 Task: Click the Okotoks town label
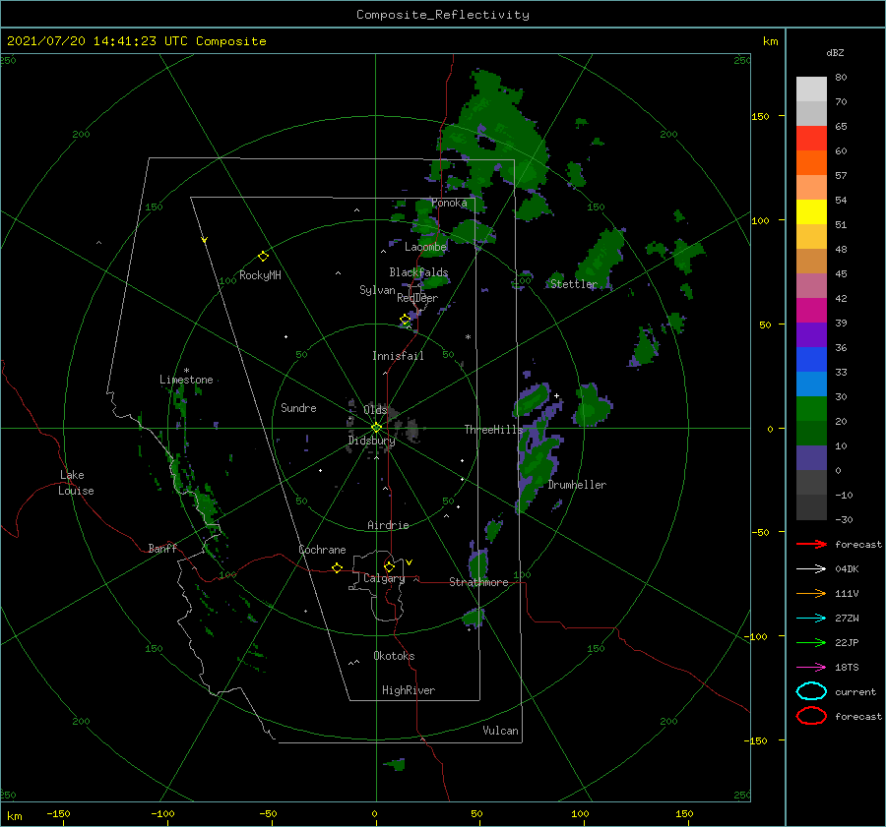[394, 656]
